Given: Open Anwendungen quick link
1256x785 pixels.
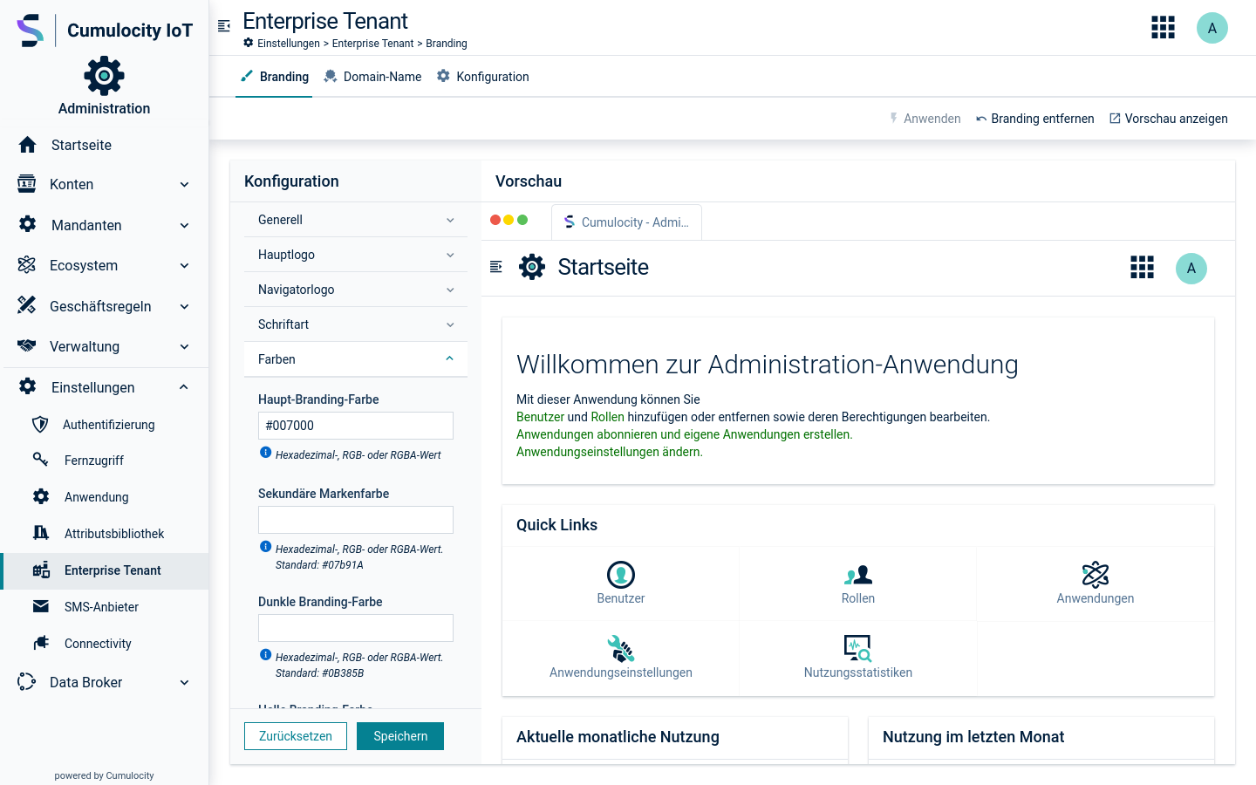Looking at the screenshot, I should click(x=1096, y=584).
